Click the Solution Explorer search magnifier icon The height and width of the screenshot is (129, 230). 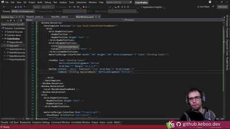pyautogui.click(x=22, y=24)
